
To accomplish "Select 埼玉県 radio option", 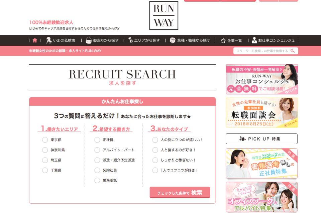I will tap(45, 160).
